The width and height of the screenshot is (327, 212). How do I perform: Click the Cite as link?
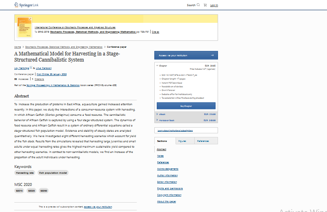(x=156, y=32)
